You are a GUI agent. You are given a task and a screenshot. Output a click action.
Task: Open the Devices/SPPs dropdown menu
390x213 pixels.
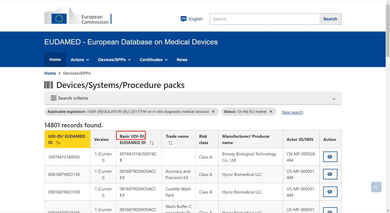115,60
